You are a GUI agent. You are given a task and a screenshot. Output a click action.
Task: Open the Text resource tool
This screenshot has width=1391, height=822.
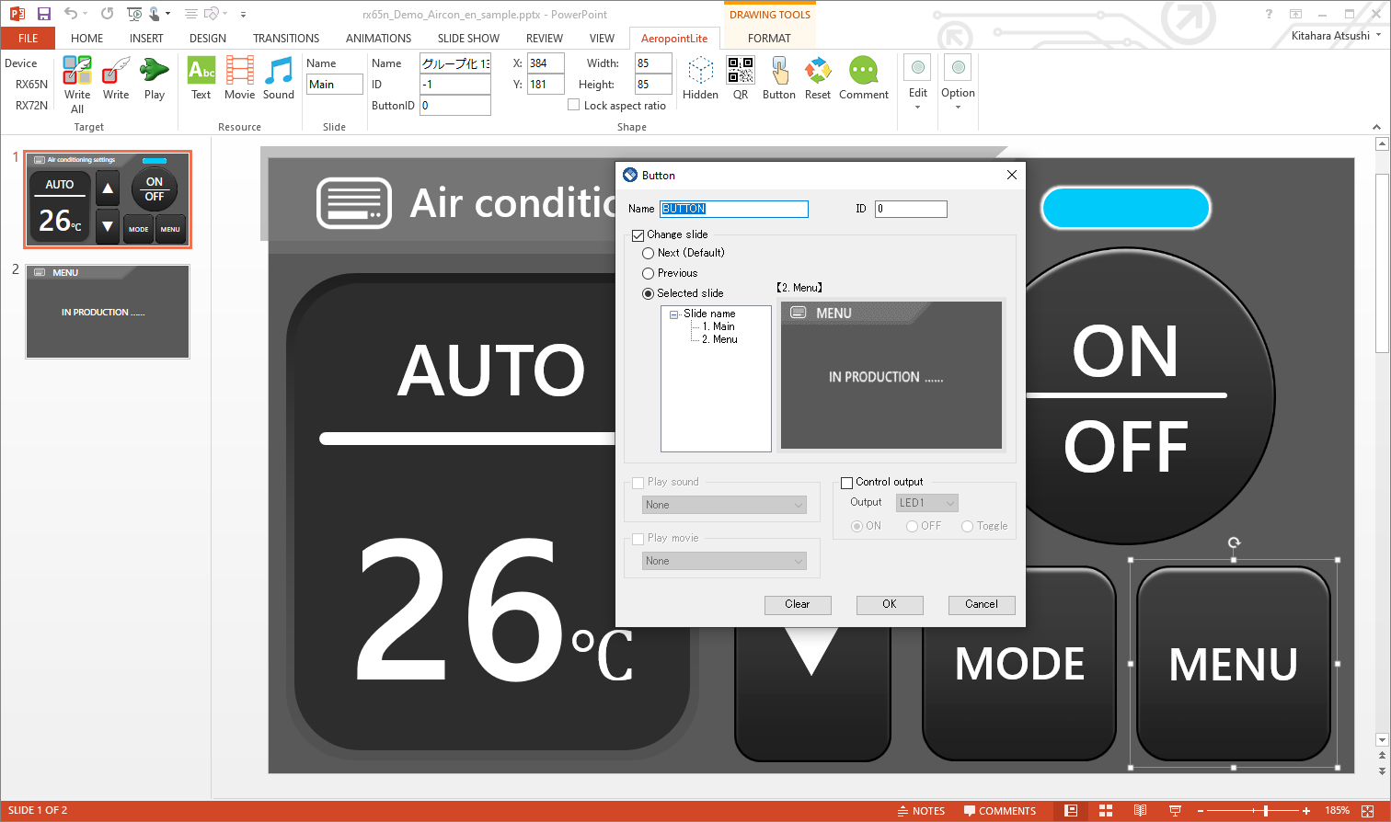[x=201, y=72]
